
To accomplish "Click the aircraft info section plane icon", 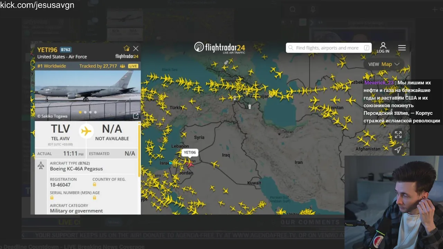I will [41, 165].
